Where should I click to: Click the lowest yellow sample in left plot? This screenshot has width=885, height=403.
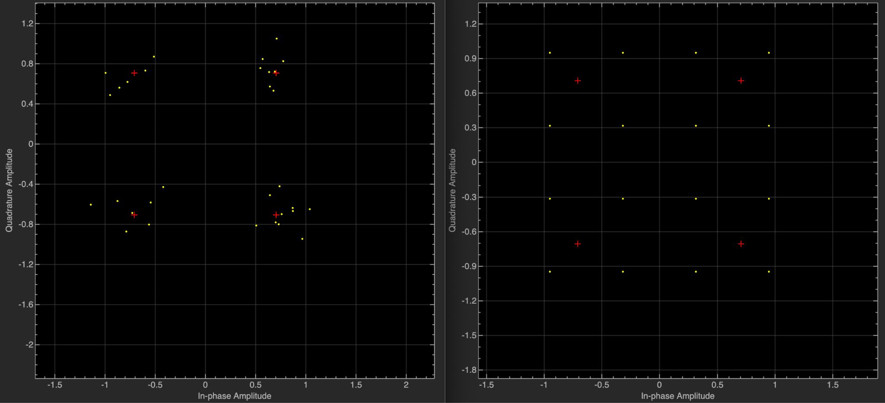click(x=302, y=239)
